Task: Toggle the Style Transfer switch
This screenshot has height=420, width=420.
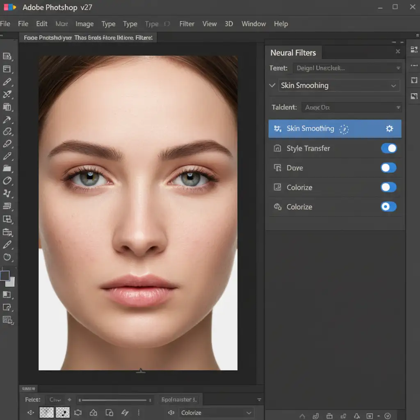Action: pos(388,148)
